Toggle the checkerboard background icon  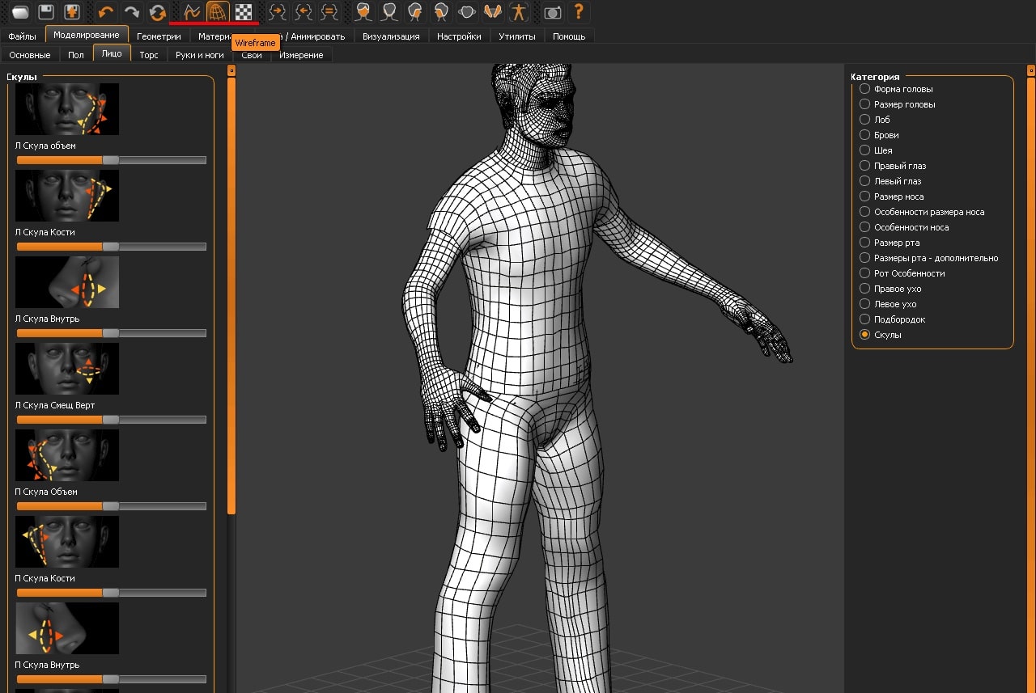244,12
